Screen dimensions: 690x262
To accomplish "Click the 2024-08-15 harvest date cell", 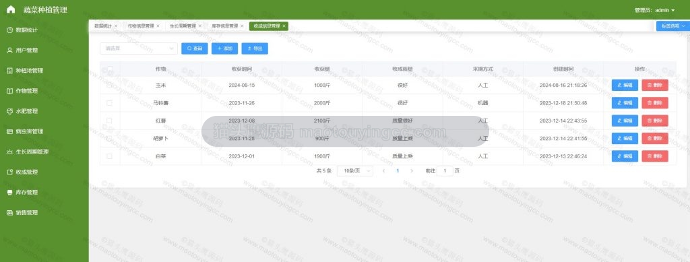I will point(242,85).
